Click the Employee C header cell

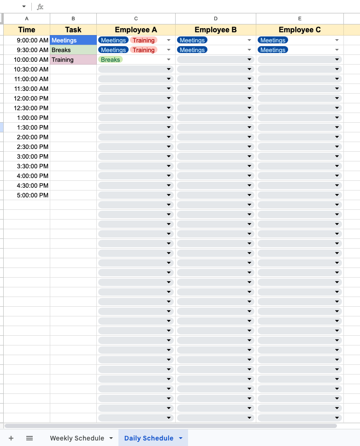point(300,30)
